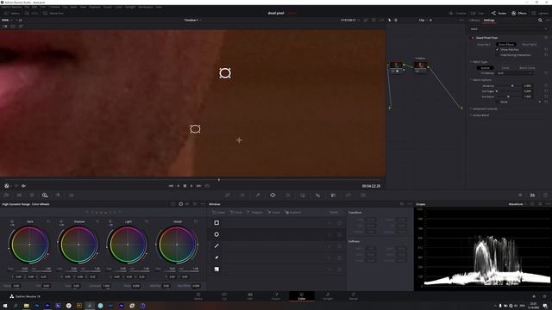This screenshot has width=552, height=310.
Task: Open the Gallery panel
Action: 12,13
